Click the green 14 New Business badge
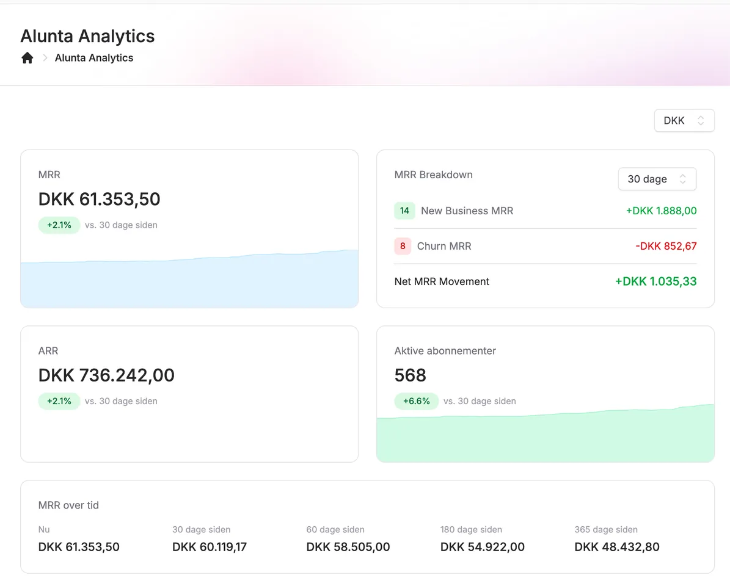730x586 pixels. point(404,211)
